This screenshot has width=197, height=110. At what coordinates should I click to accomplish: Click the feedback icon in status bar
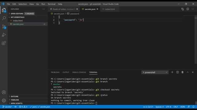click(189, 107)
